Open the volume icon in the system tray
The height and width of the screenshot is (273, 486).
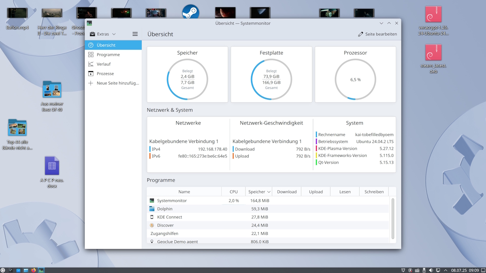coord(431,270)
